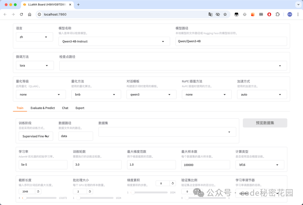Viewport: 303px width, 205px height.
Task: View site information icon in address bar
Action: [x=40, y=14]
